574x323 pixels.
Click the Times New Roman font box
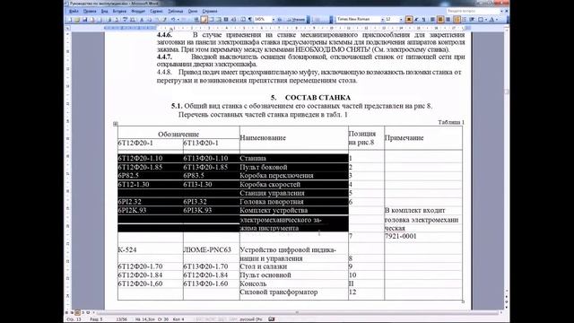pyautogui.click(x=358, y=19)
